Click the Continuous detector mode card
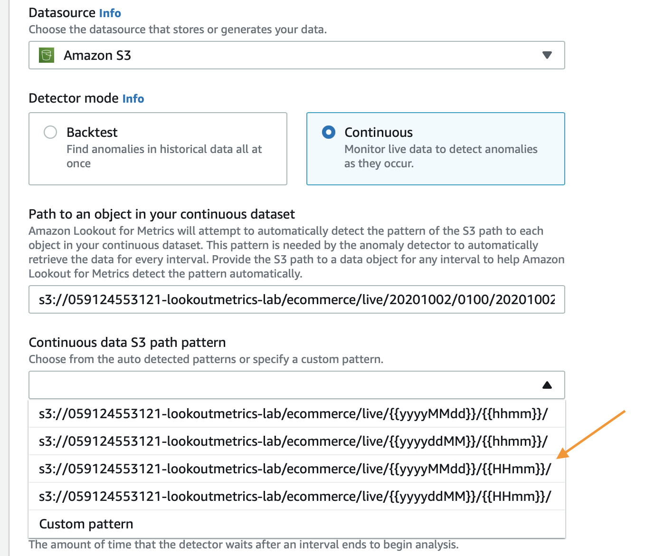645x556 pixels. 436,149
